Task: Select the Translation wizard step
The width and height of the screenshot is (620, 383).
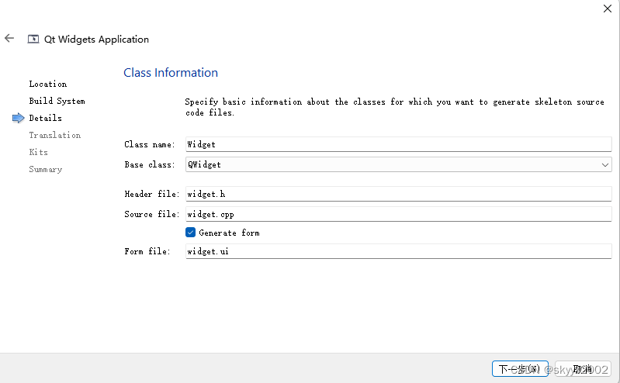Action: coord(55,135)
